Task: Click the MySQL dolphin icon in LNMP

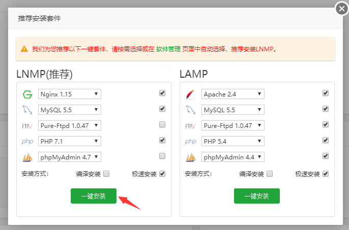Action: tap(27, 110)
